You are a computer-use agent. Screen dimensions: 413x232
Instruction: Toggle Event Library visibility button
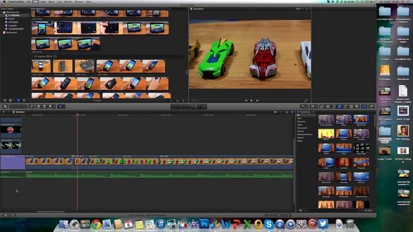click(x=5, y=101)
